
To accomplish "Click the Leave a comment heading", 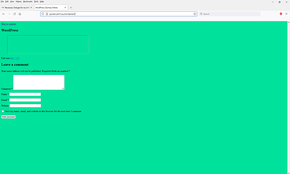I will (15, 65).
